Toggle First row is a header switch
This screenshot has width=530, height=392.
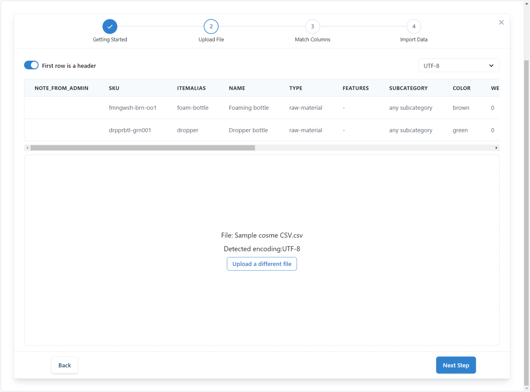(31, 65)
